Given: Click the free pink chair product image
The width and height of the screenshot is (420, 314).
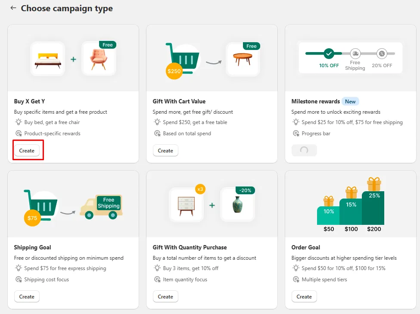Looking at the screenshot, I should [99, 59].
